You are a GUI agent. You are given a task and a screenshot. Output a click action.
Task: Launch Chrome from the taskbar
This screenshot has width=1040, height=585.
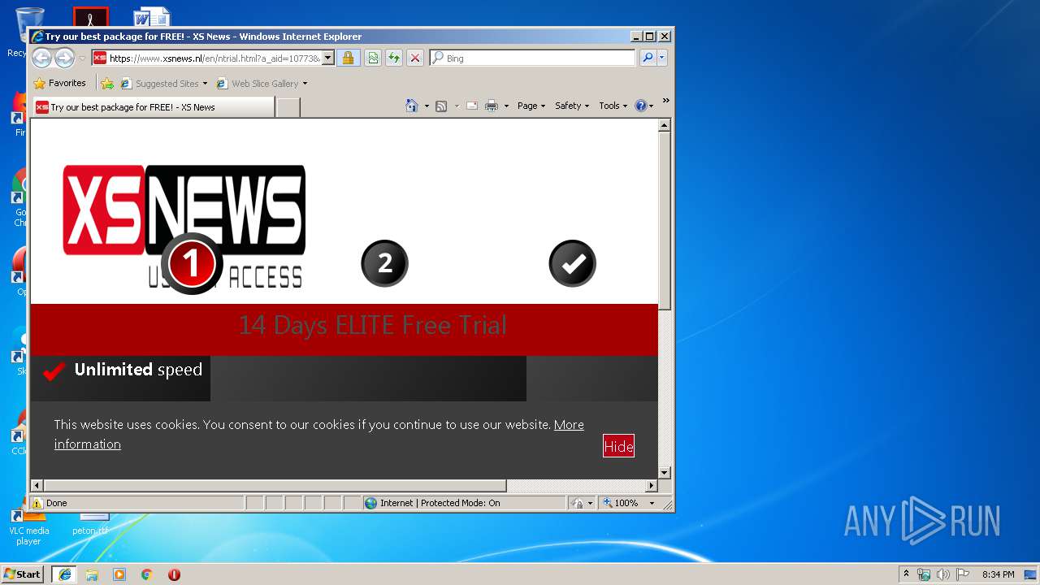[147, 574]
